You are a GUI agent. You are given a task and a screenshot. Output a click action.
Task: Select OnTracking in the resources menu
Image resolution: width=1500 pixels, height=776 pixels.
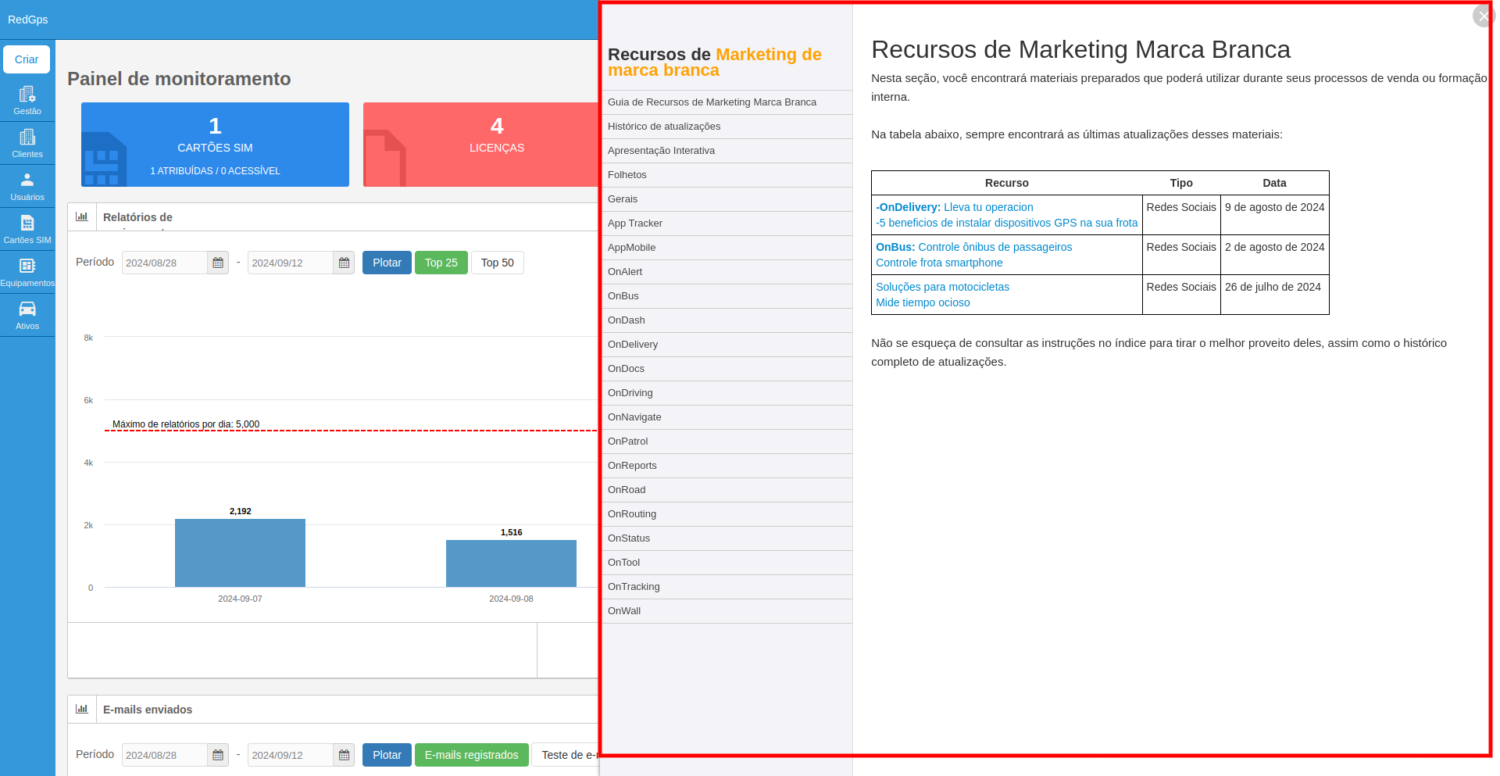(x=727, y=587)
